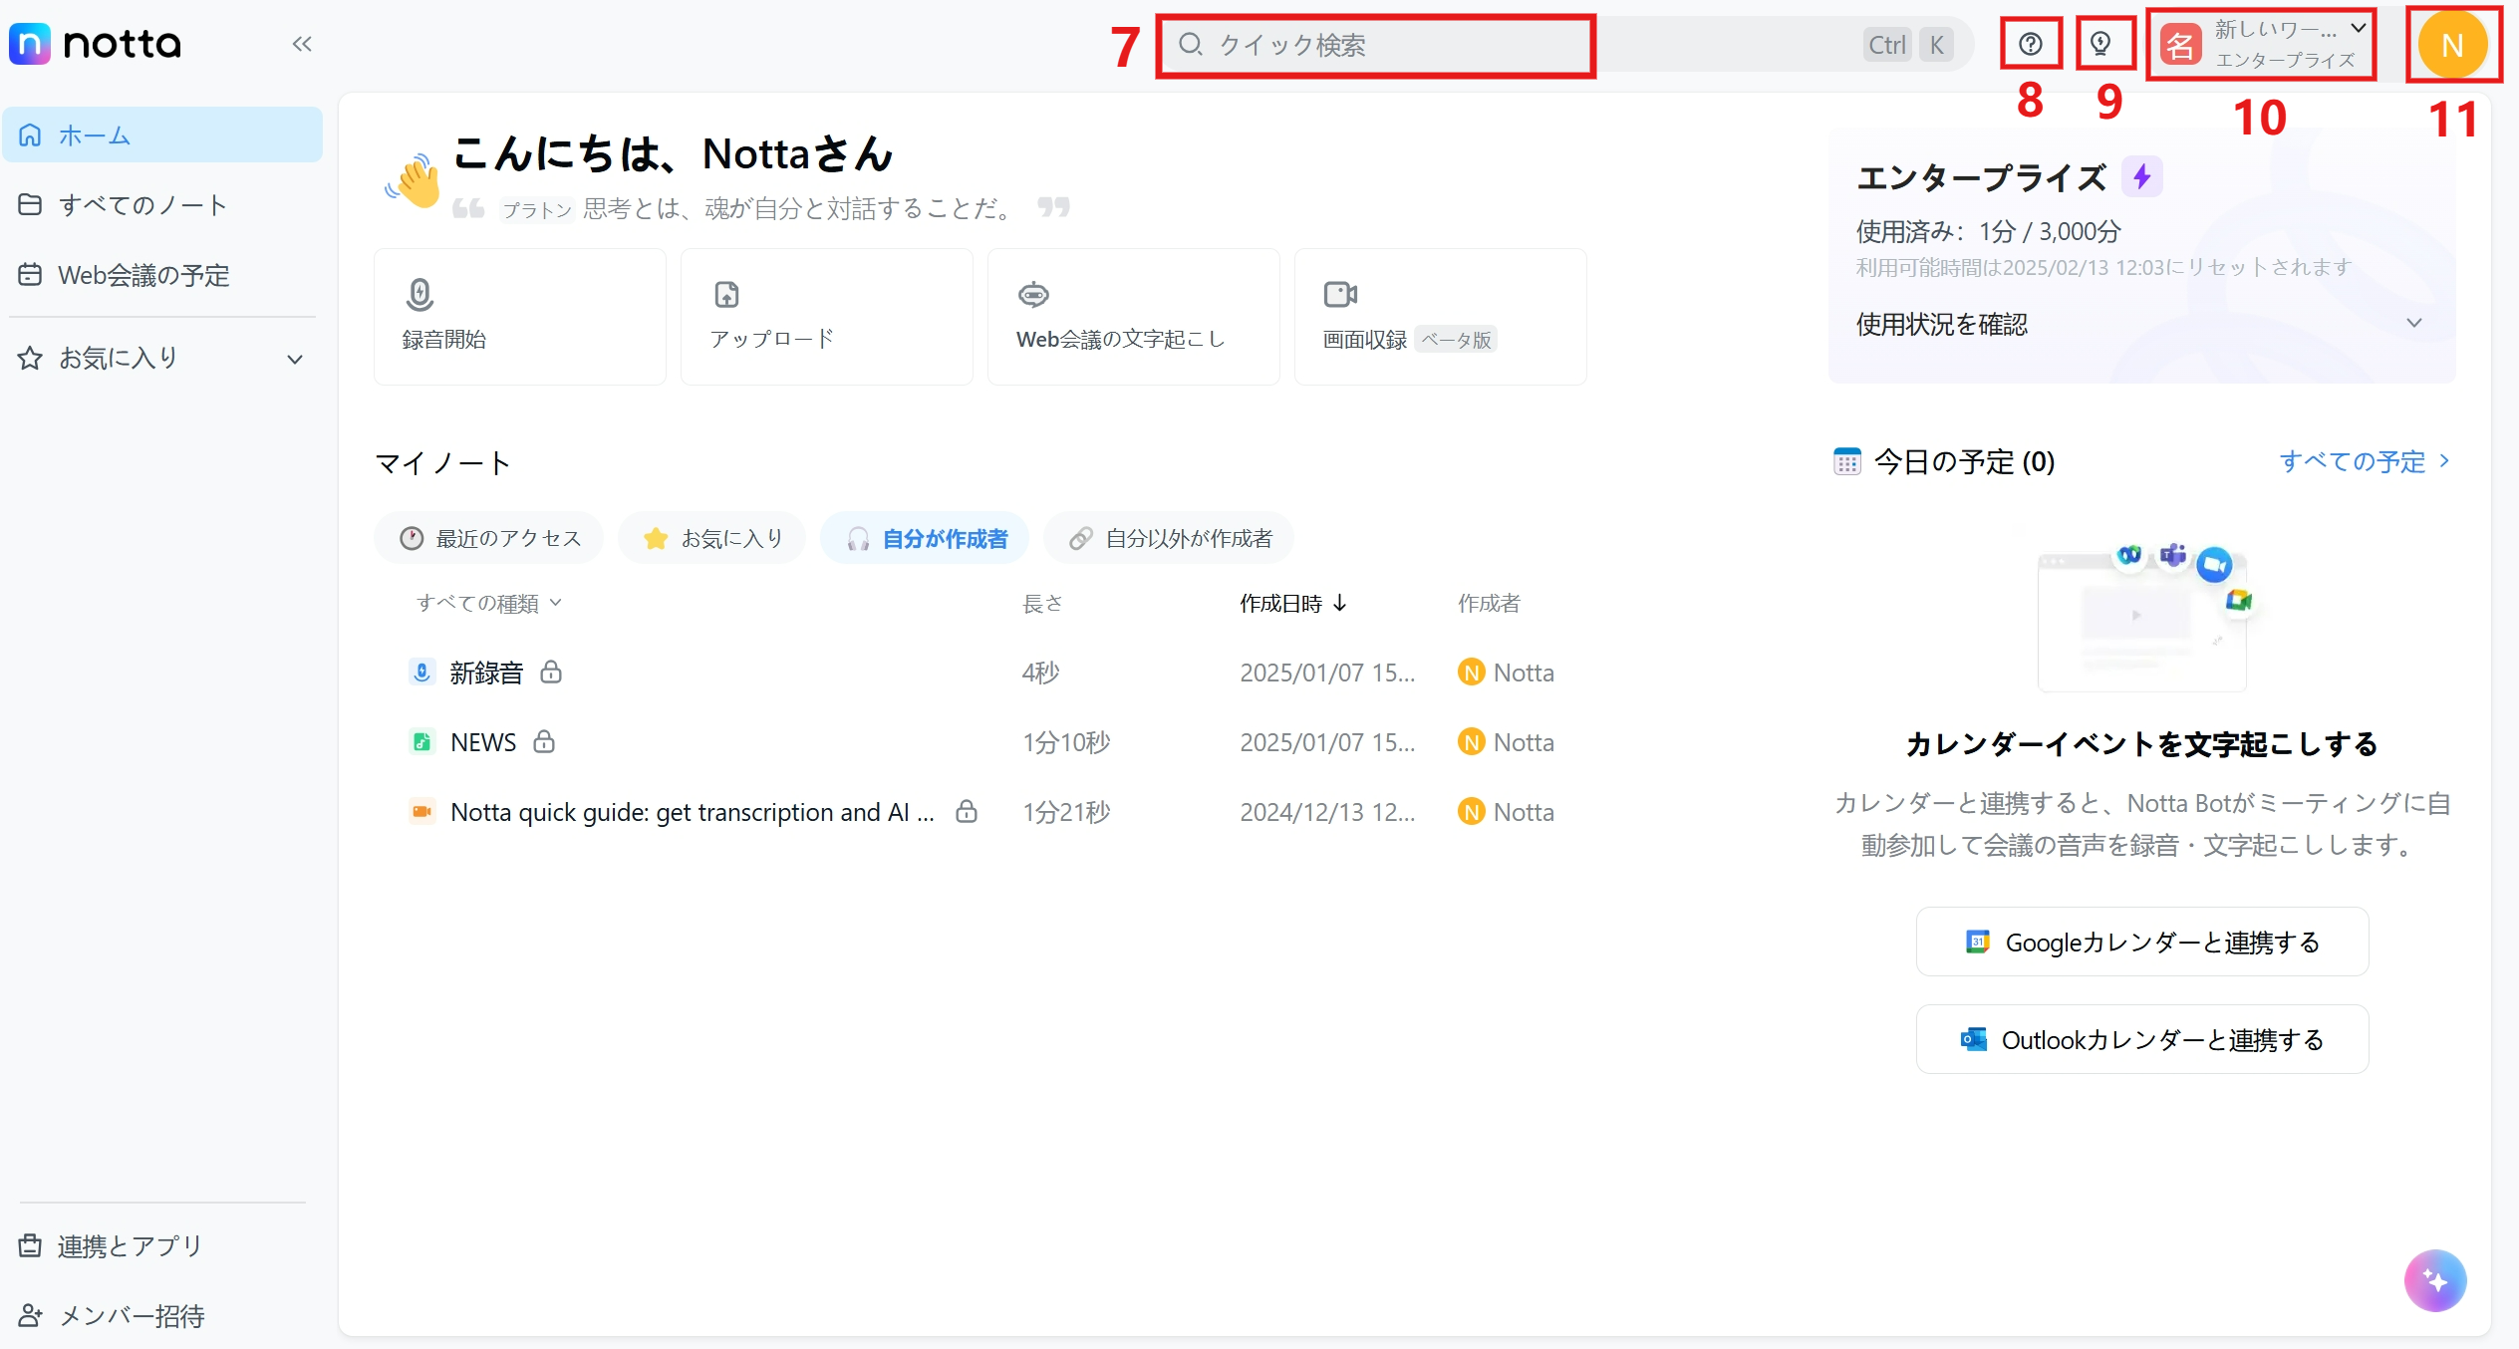The width and height of the screenshot is (2519, 1349).
Task: Click Outlookカレンダーと連携する button
Action: click(2142, 1039)
